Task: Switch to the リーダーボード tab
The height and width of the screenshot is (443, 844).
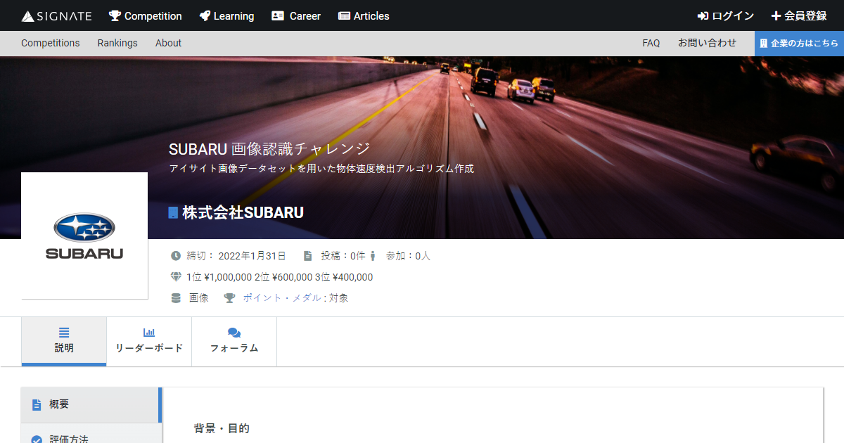Action: tap(149, 341)
